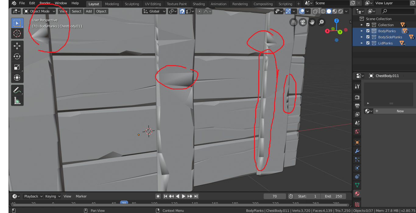Toggle perspective/orthographic grid view icon

294,22
